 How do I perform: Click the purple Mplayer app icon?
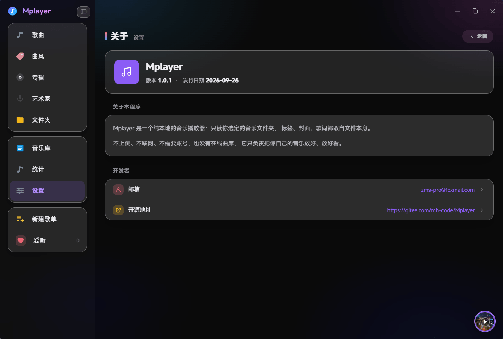[x=127, y=72]
